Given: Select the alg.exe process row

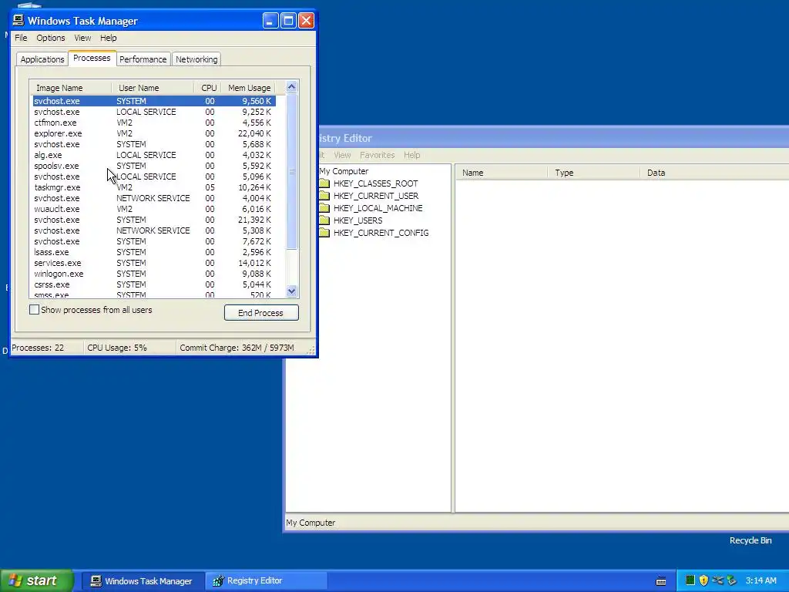Looking at the screenshot, I should [x=154, y=155].
